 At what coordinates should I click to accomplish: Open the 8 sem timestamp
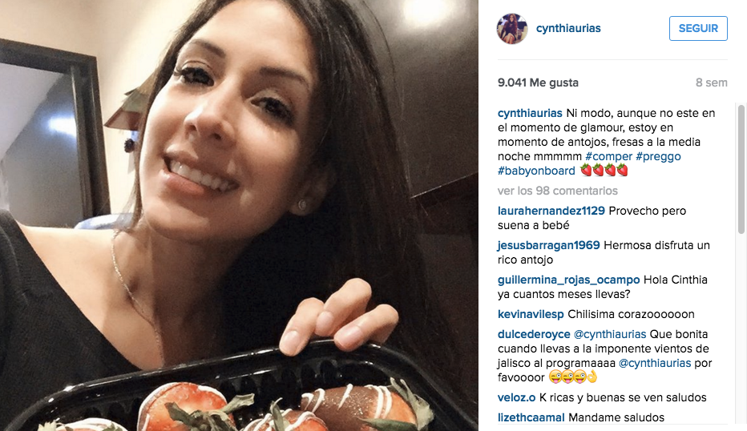[711, 83]
